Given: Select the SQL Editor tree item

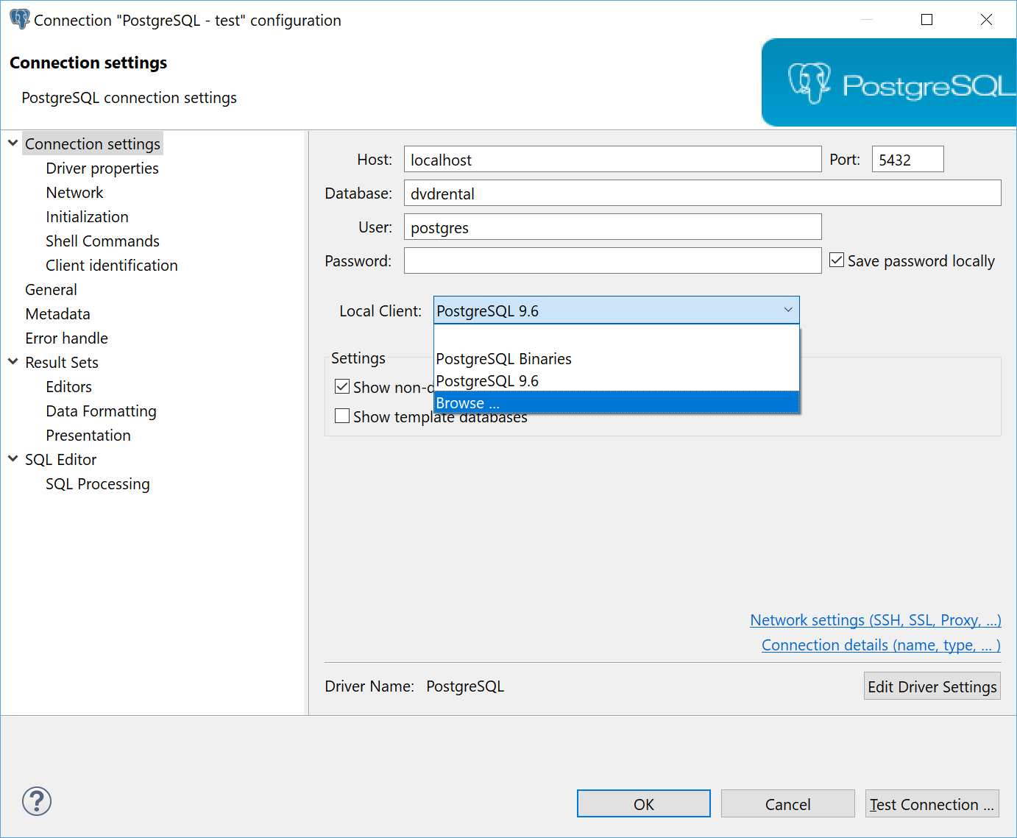Looking at the screenshot, I should [60, 459].
